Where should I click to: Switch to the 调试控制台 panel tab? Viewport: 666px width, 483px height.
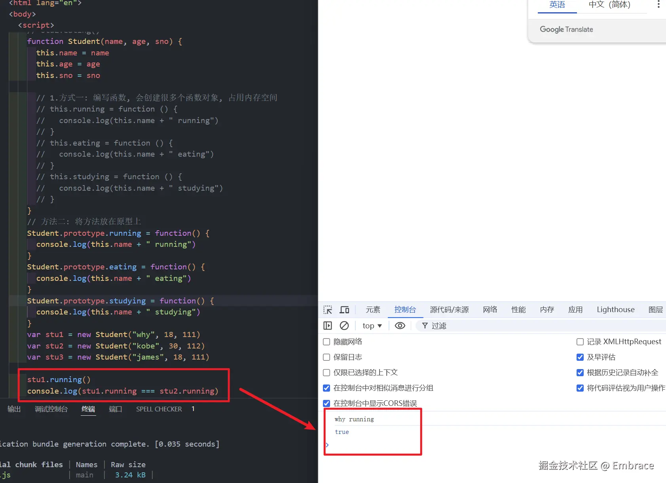point(51,409)
